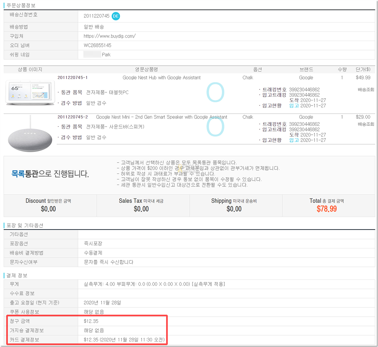Click product name Google Nest Hub with Google Assistant

point(162,78)
